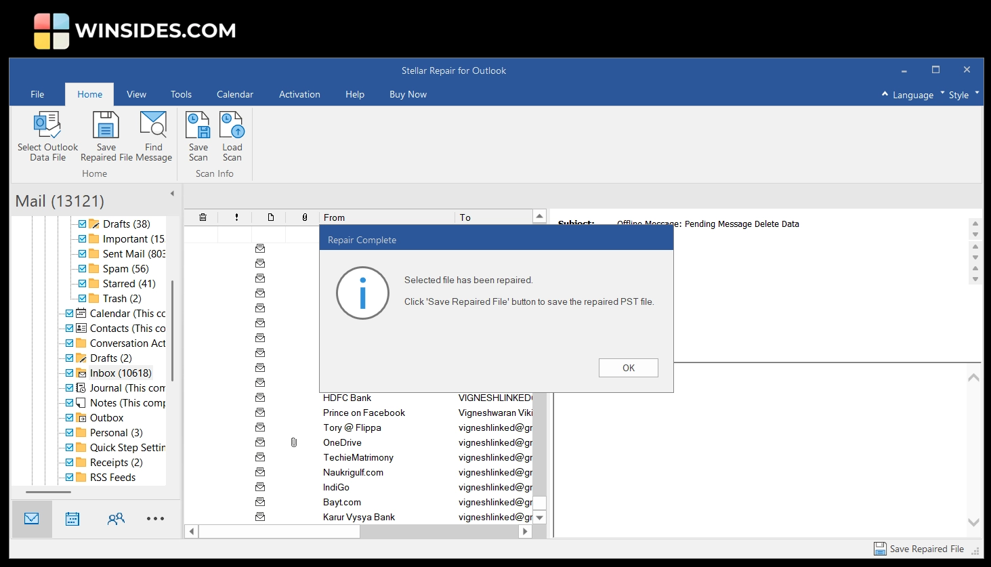Click message list scroll left arrow
The width and height of the screenshot is (991, 567).
coord(191,532)
